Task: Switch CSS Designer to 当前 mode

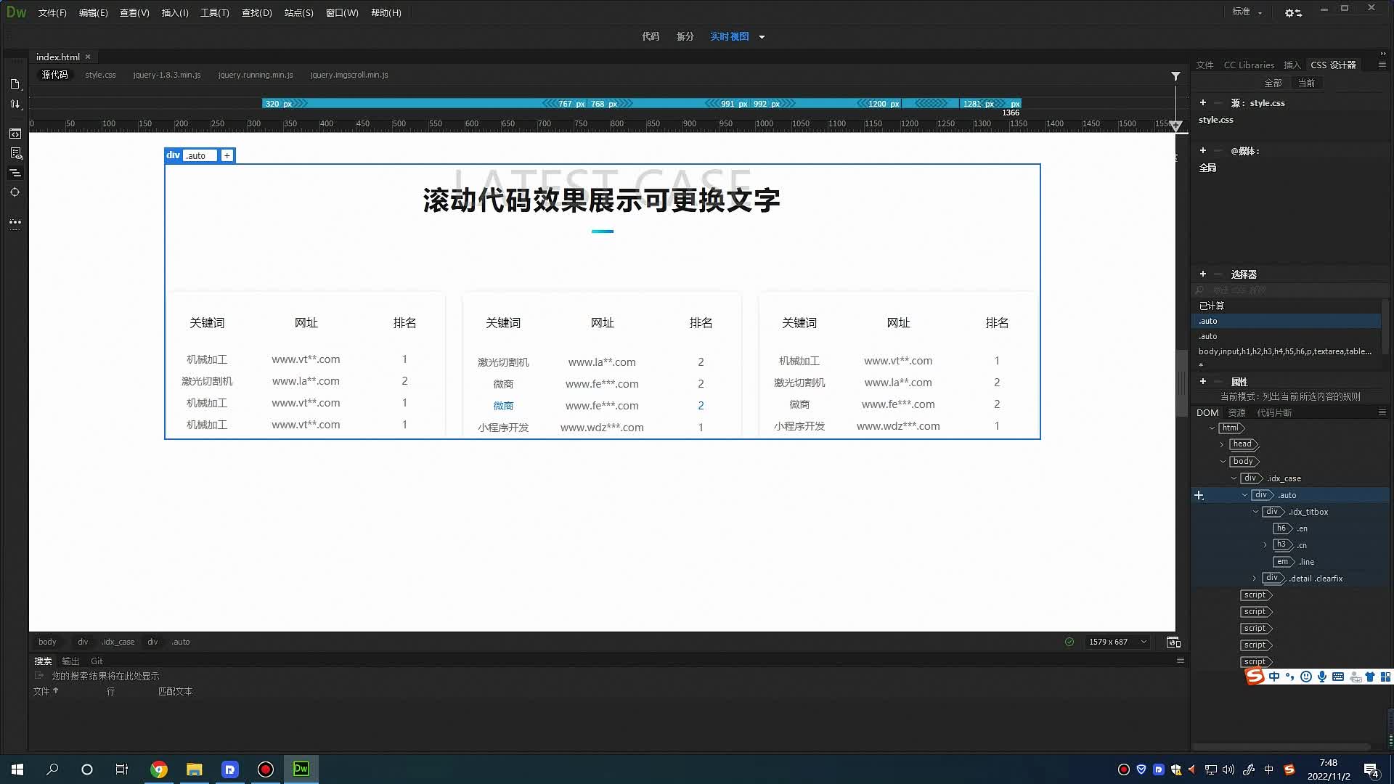Action: [1306, 83]
